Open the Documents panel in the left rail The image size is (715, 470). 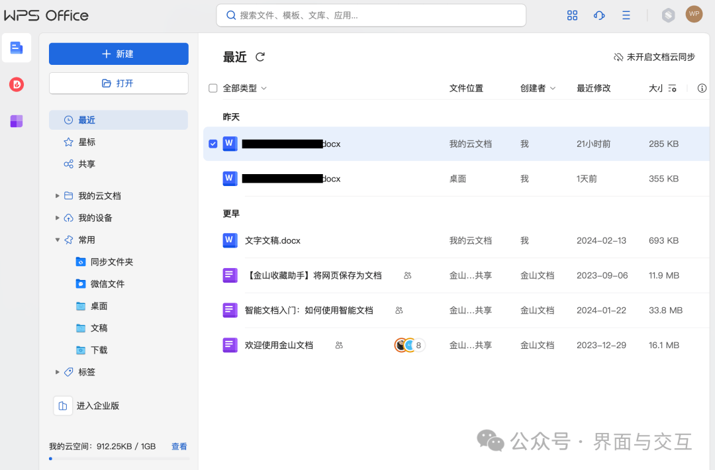click(16, 48)
